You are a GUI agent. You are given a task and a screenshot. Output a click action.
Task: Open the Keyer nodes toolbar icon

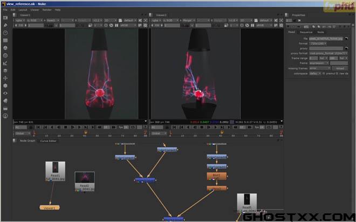point(5,63)
